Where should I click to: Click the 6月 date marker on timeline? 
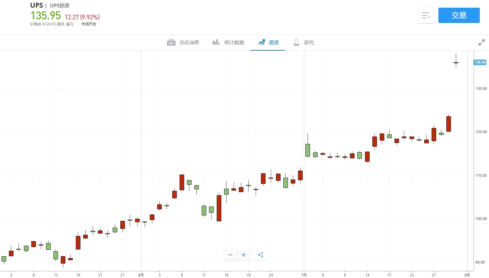coord(141,275)
